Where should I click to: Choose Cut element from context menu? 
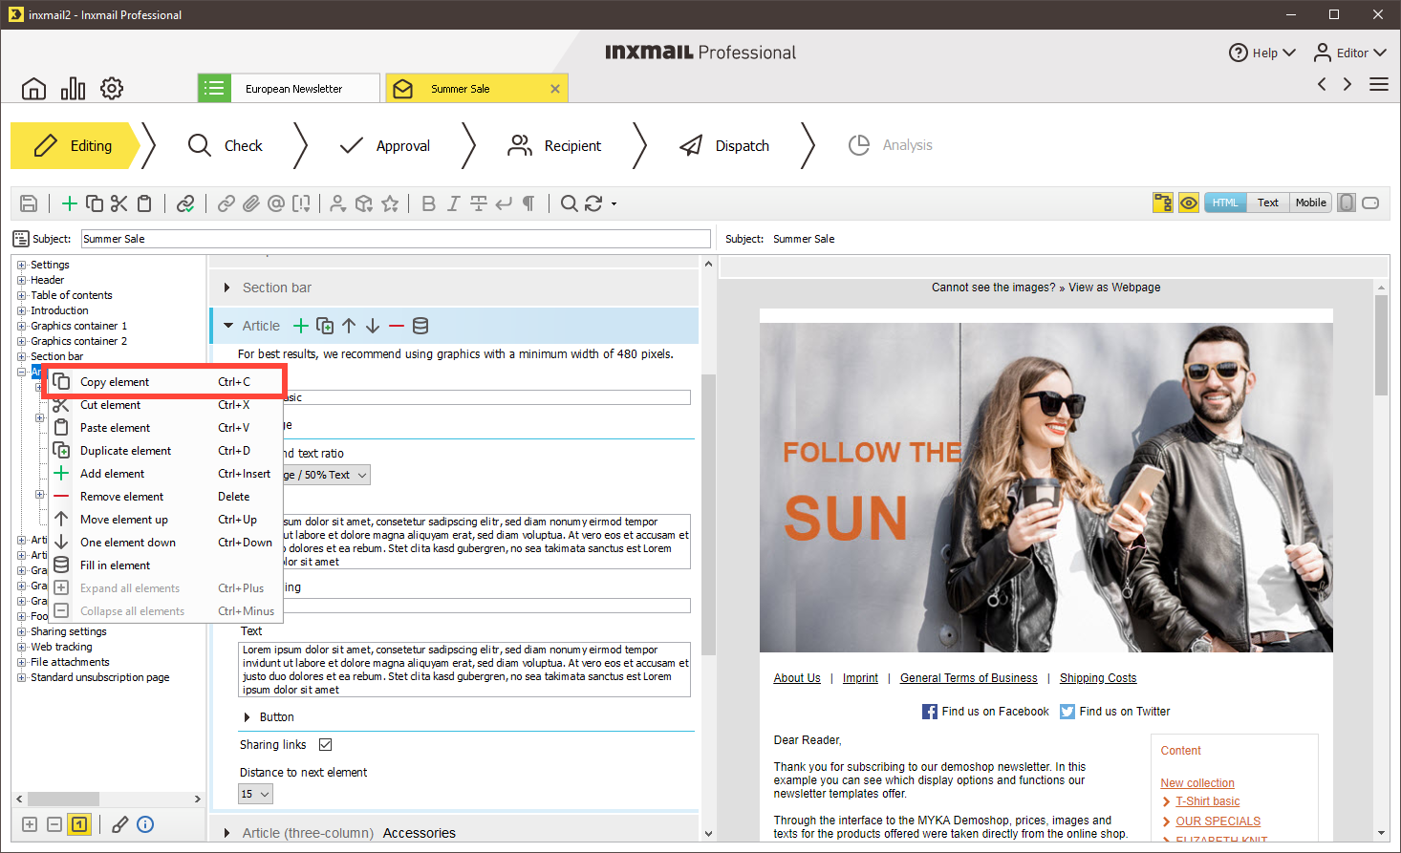(x=164, y=405)
